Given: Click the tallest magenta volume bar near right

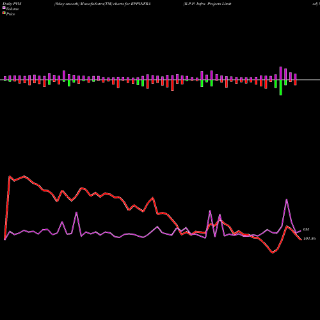Looking at the screenshot, I should [281, 74].
